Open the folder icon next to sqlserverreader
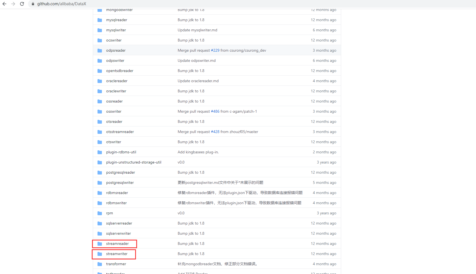This screenshot has width=476, height=274. (100, 223)
